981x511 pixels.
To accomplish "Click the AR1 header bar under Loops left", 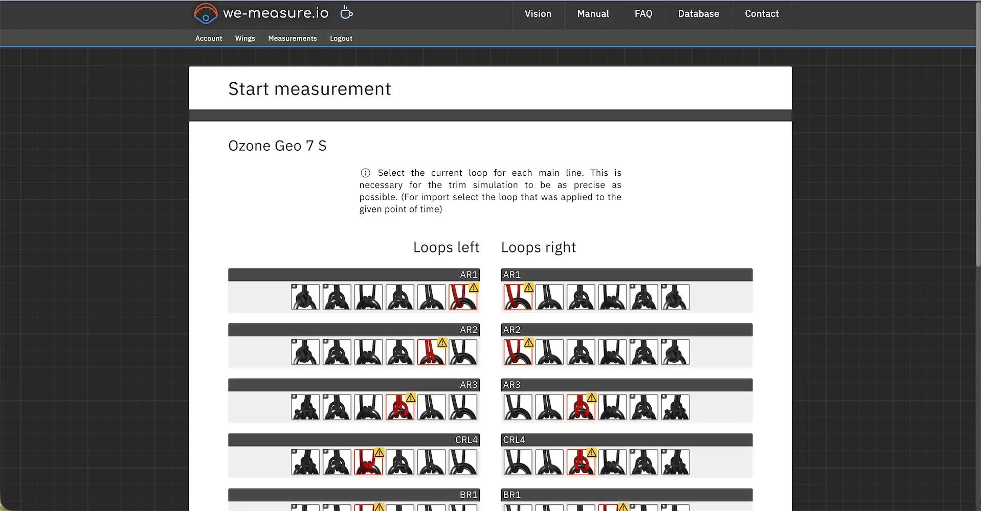I will 354,275.
